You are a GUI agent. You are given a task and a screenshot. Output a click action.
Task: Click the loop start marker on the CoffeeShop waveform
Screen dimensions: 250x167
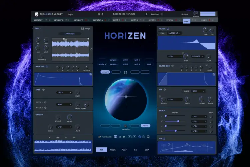tap(63, 39)
